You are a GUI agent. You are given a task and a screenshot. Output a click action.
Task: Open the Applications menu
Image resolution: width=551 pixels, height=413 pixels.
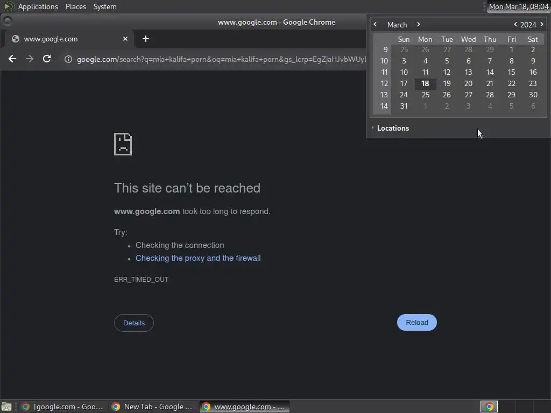pos(38,6)
